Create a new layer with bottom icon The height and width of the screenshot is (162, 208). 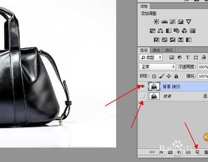(197, 152)
